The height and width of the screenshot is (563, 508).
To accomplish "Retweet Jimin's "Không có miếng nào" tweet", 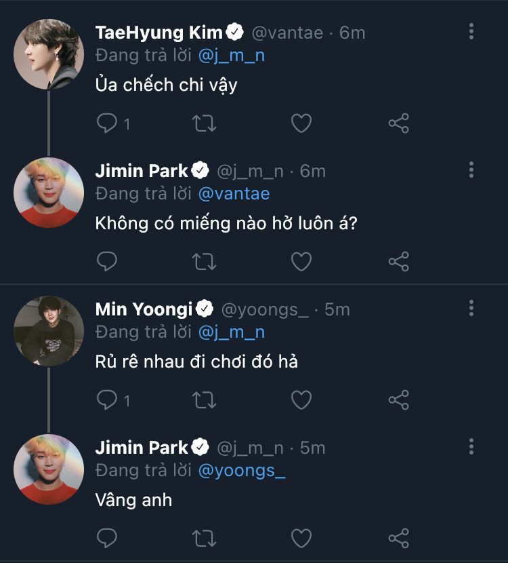I will pos(204,261).
